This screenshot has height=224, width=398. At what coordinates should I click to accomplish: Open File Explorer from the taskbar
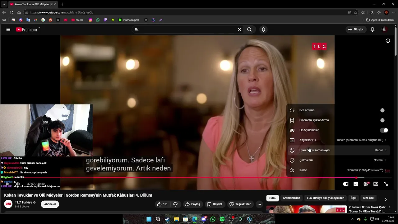click(x=176, y=219)
